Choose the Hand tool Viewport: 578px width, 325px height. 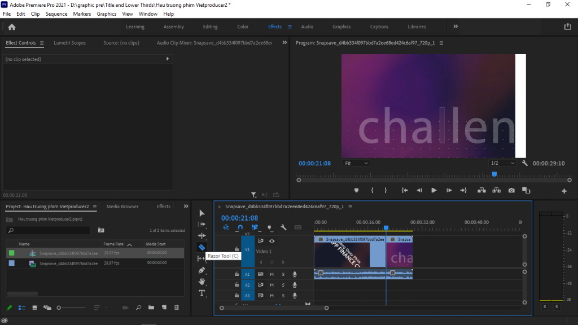coord(202,282)
